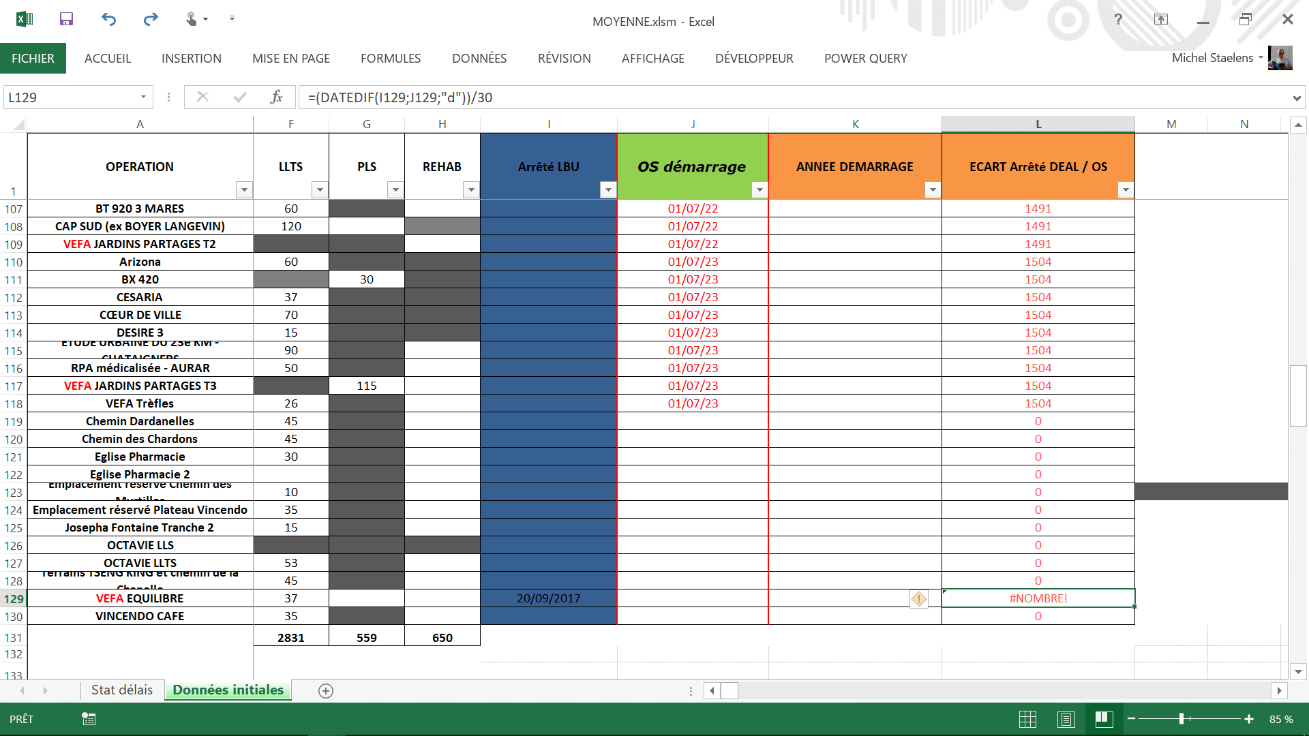
Task: Switch to Page Layout view
Action: [x=1066, y=719]
